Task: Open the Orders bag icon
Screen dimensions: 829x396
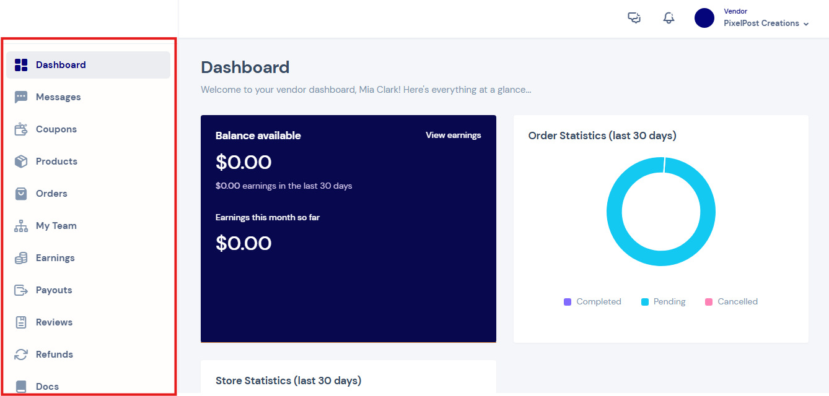Action: click(21, 194)
